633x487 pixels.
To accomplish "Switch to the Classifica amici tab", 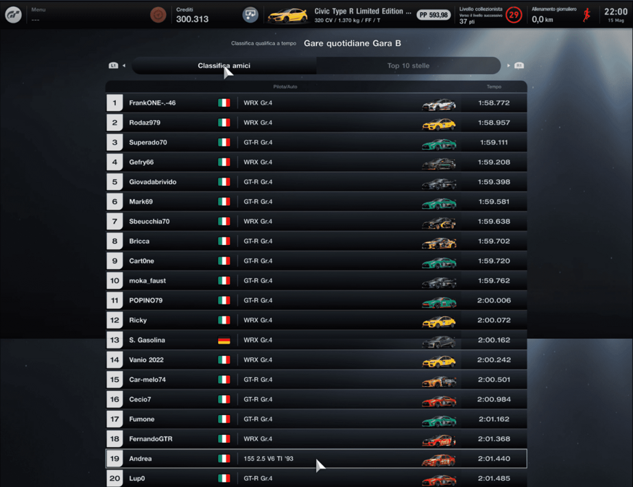I will tap(224, 65).
